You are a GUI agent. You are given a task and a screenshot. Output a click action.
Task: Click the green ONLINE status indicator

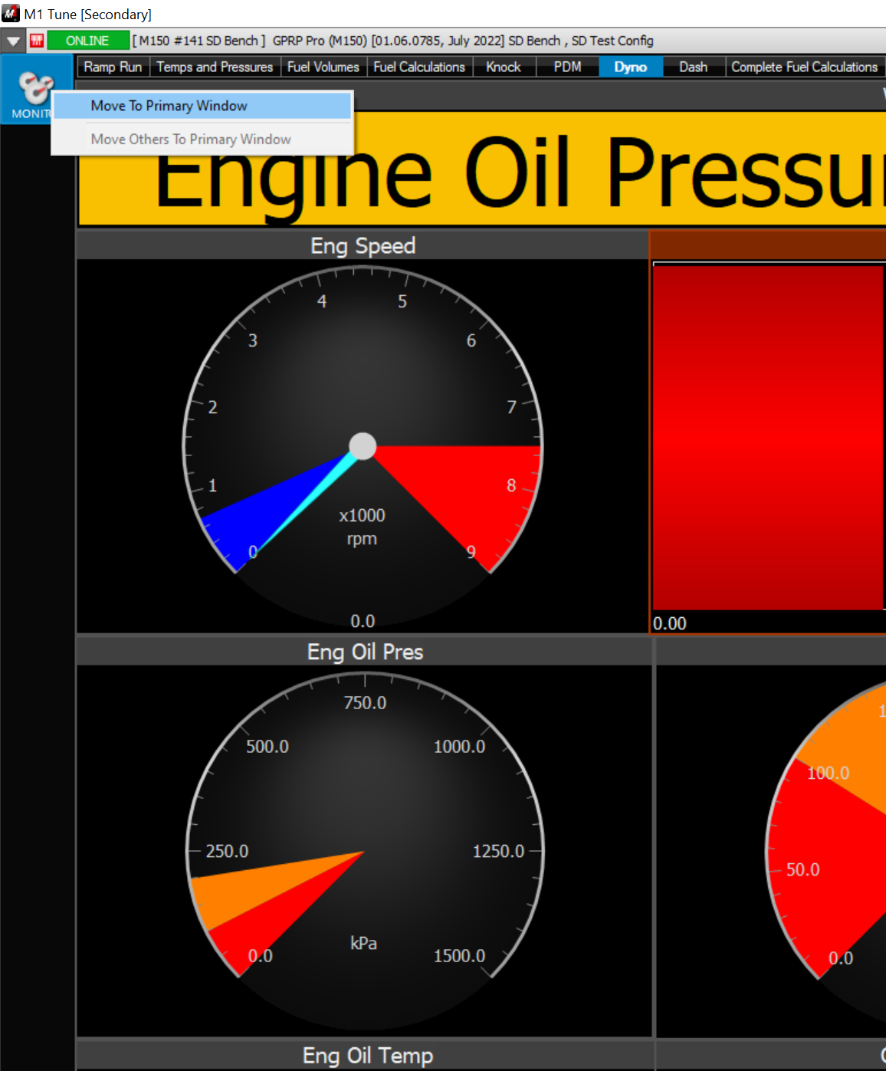coord(87,41)
